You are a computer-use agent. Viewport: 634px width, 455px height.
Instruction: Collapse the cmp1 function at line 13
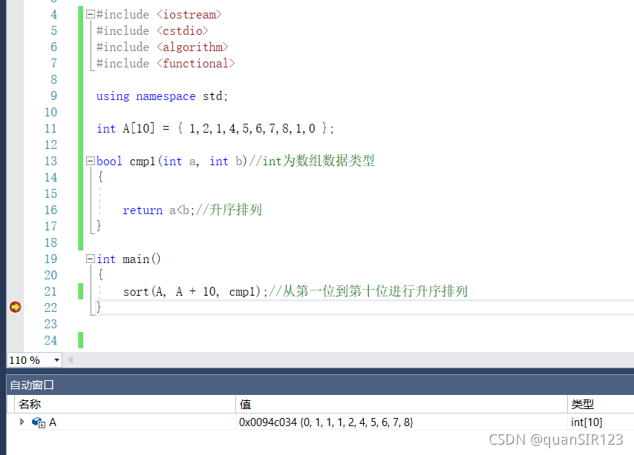point(90,161)
